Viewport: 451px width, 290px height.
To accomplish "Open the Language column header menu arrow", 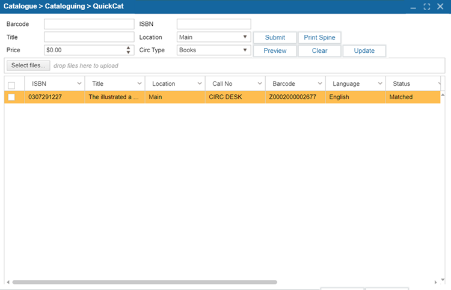I will coord(380,83).
